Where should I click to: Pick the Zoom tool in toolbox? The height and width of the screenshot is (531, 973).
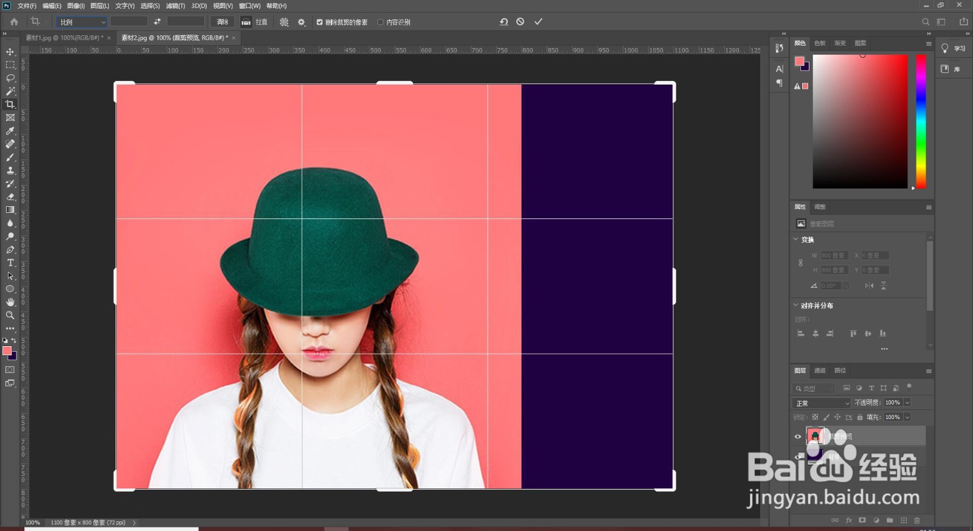(x=10, y=315)
